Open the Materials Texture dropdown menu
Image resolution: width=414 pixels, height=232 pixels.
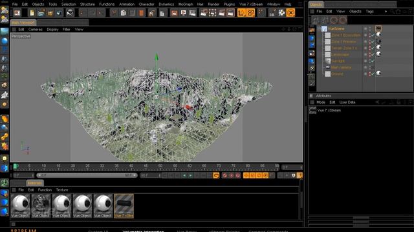62,190
